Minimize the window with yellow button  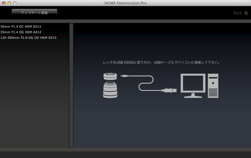(x=9, y=3)
